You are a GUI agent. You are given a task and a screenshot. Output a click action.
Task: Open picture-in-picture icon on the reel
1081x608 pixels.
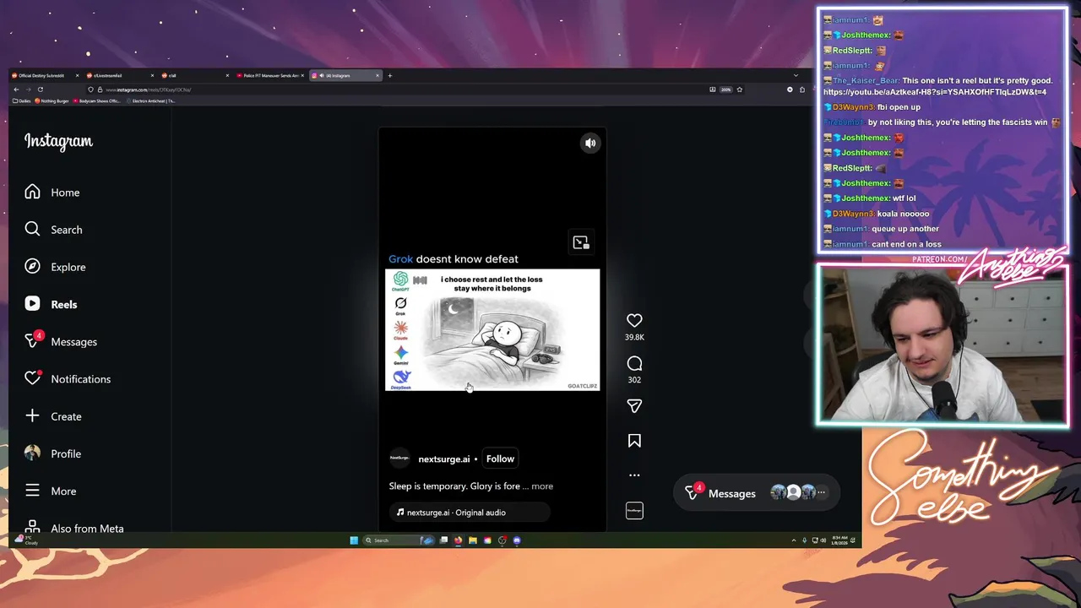point(581,242)
